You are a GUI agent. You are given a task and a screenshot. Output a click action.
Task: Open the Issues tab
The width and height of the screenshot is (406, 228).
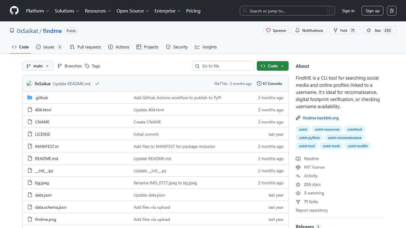(48, 47)
